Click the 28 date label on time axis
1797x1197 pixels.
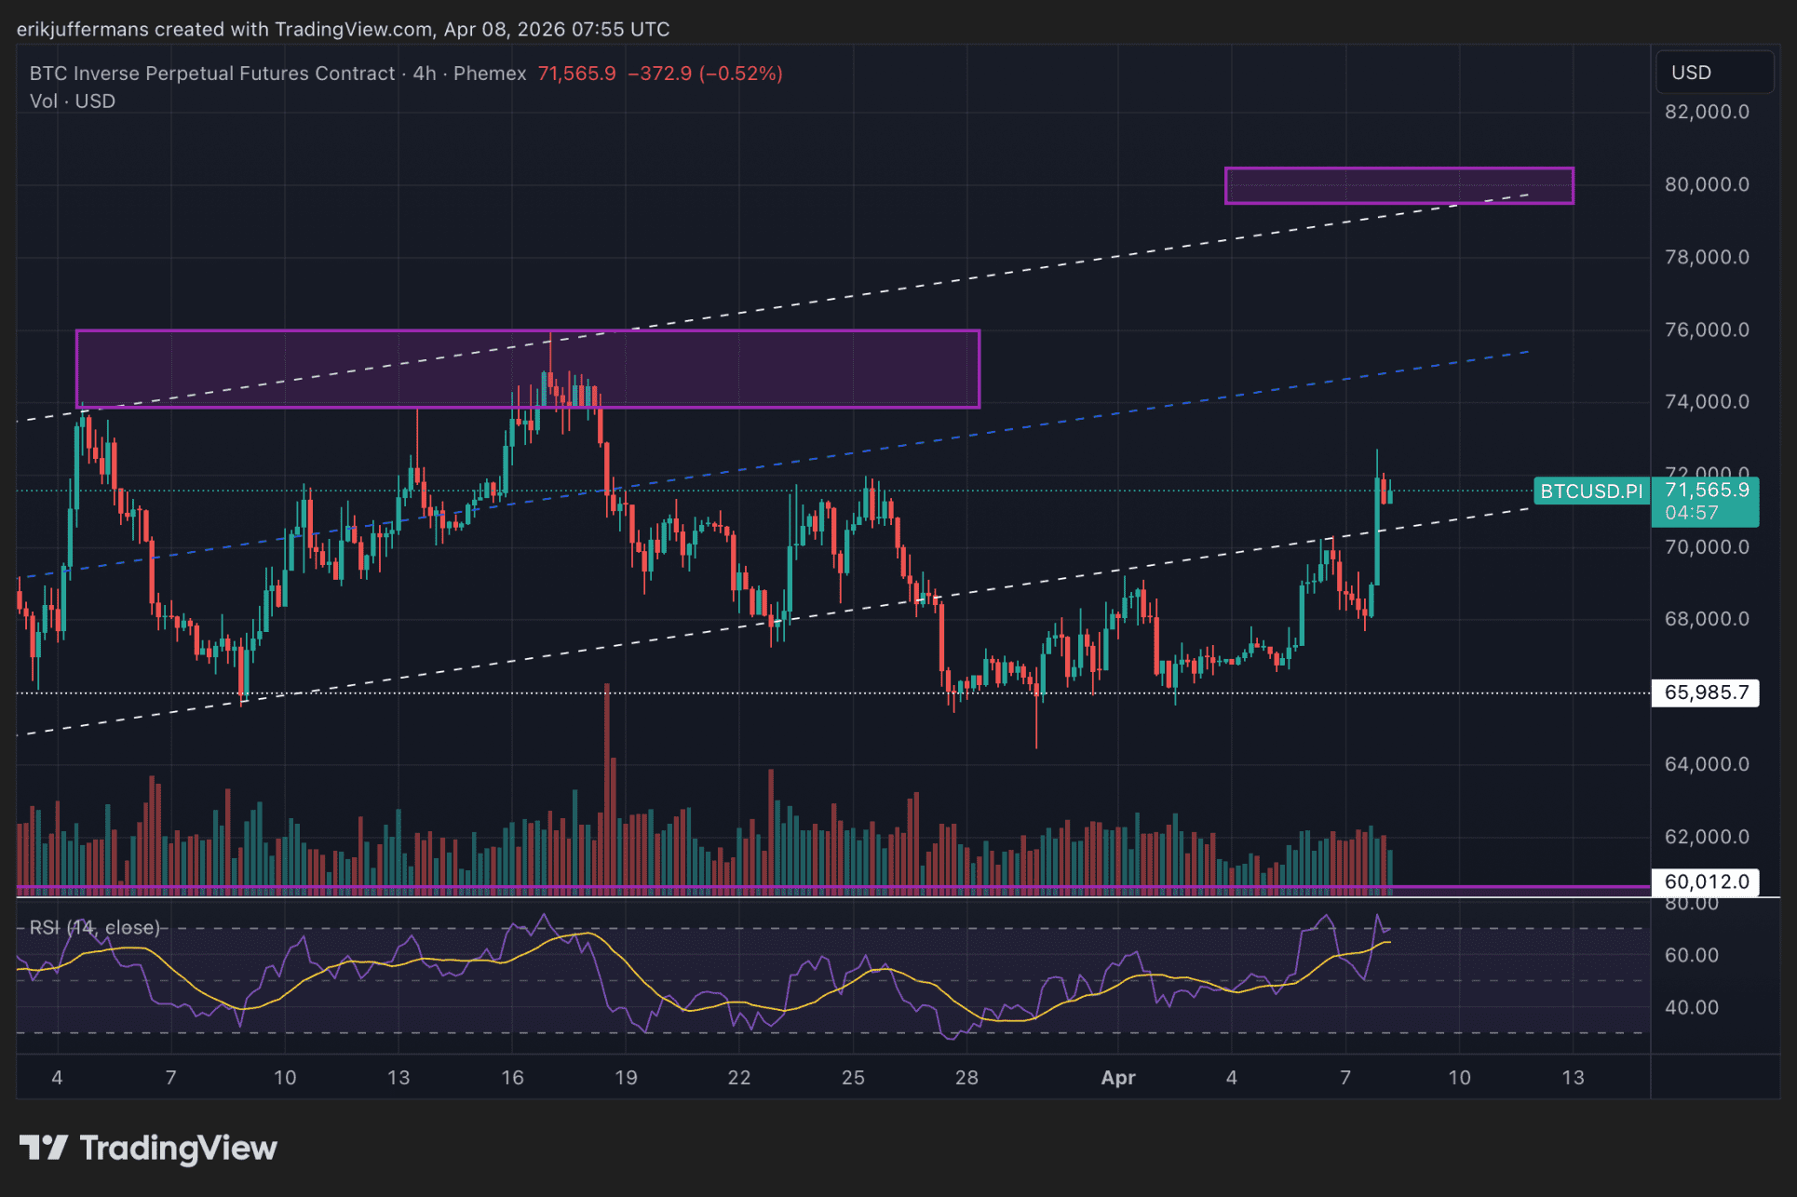pyautogui.click(x=966, y=1078)
